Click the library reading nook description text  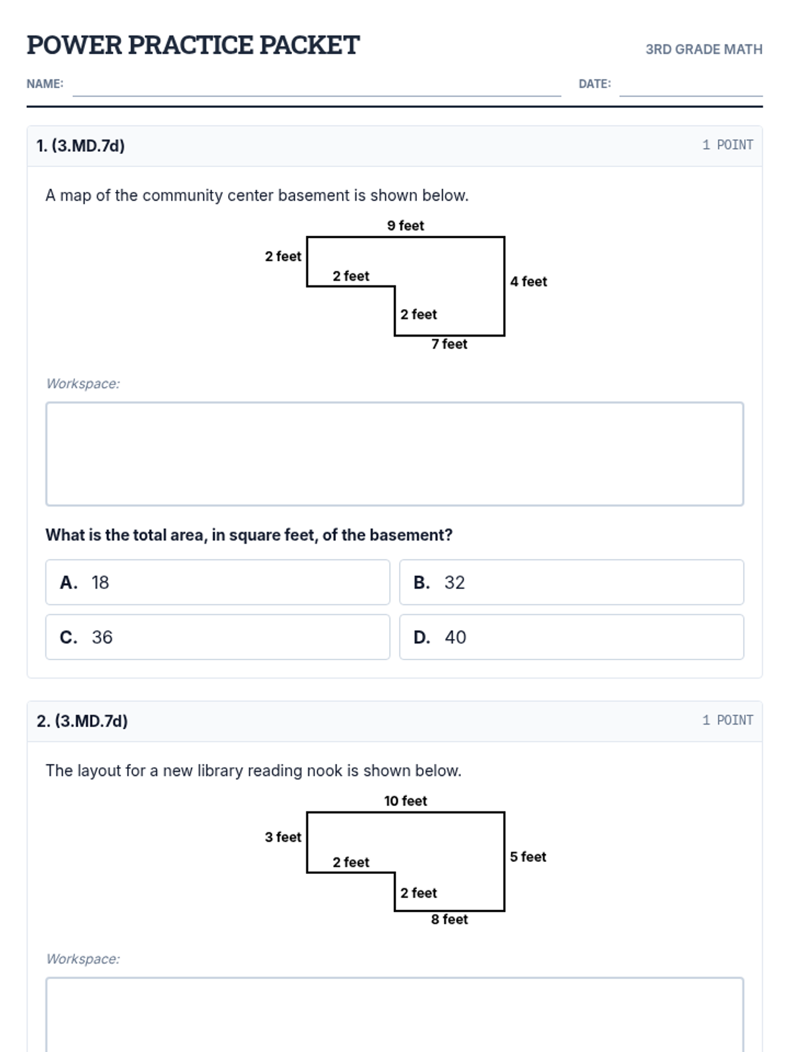tap(253, 771)
